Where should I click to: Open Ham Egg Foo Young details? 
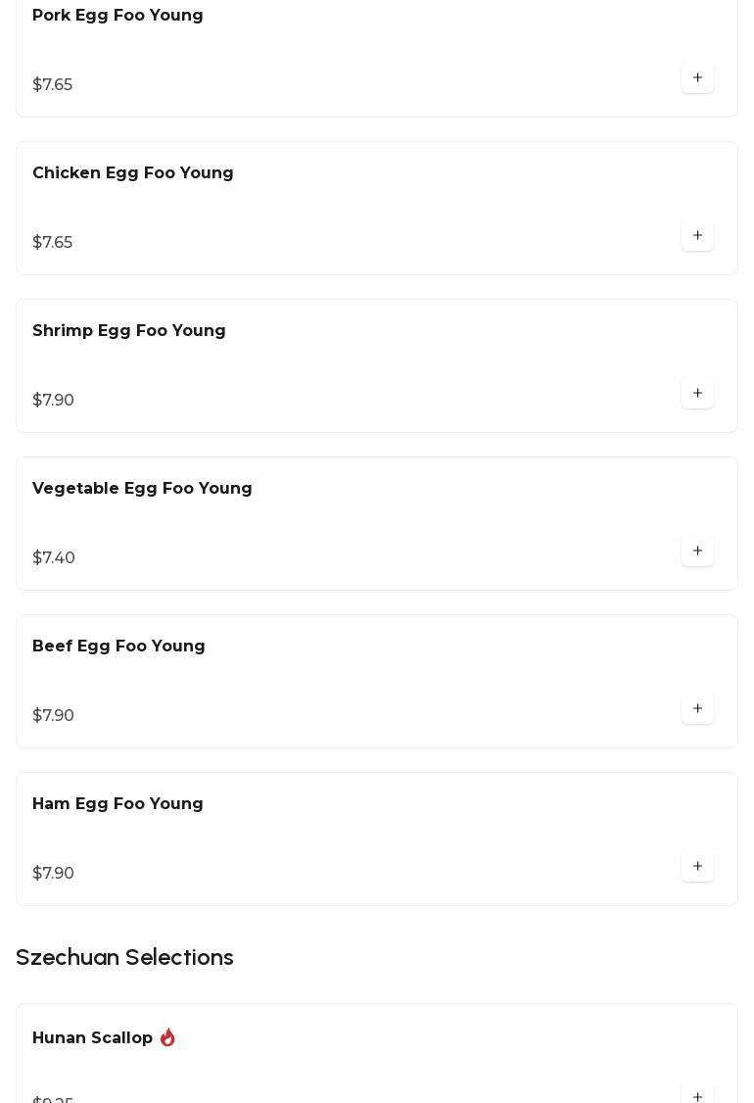coord(118,804)
